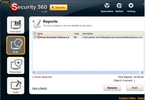The width and height of the screenshot is (145, 100).
Task: Open the Quarantine radiation icon
Action: [107, 6]
